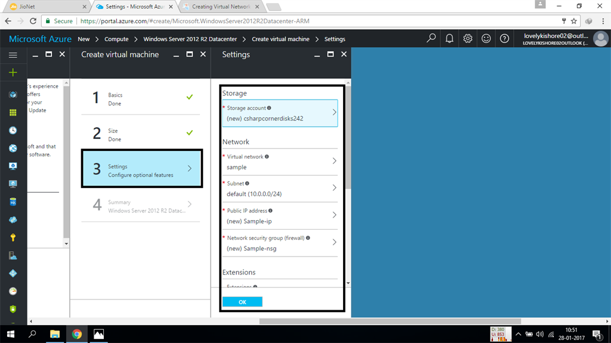Click Chrome icon in taskbar
Viewport: 611px width, 343px height.
pos(77,334)
